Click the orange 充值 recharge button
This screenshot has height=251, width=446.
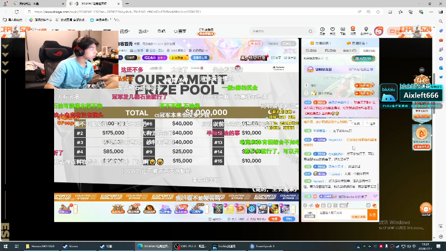click(x=274, y=219)
